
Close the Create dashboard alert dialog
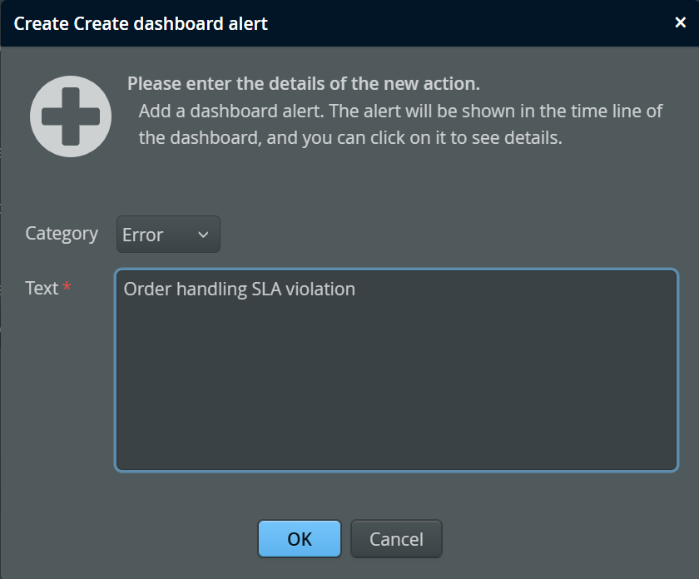[680, 22]
